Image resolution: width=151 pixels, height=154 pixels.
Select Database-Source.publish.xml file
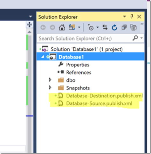(99, 103)
